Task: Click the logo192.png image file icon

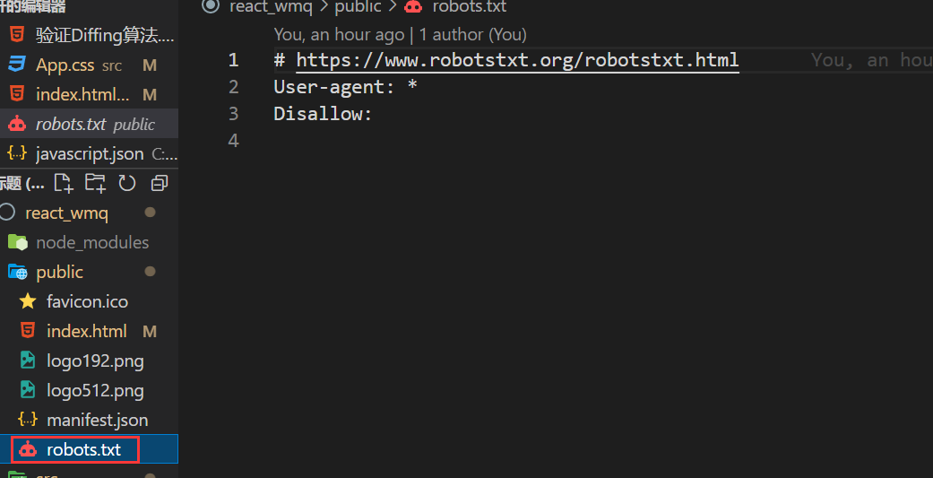Action: pyautogui.click(x=28, y=361)
